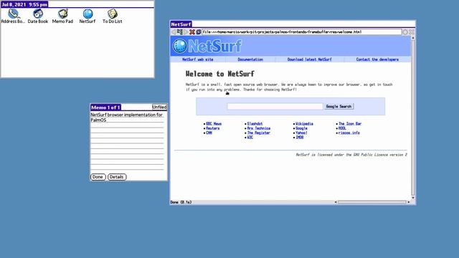Click the NetSurf window title tab
This screenshot has height=258, width=459.
click(x=181, y=24)
